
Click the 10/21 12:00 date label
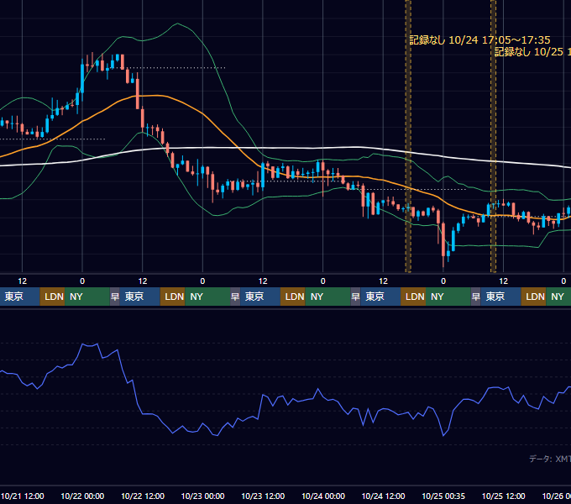(22, 496)
